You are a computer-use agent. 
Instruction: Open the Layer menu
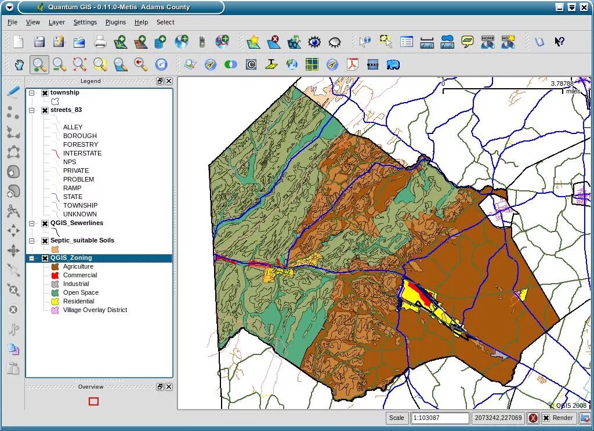pos(56,22)
